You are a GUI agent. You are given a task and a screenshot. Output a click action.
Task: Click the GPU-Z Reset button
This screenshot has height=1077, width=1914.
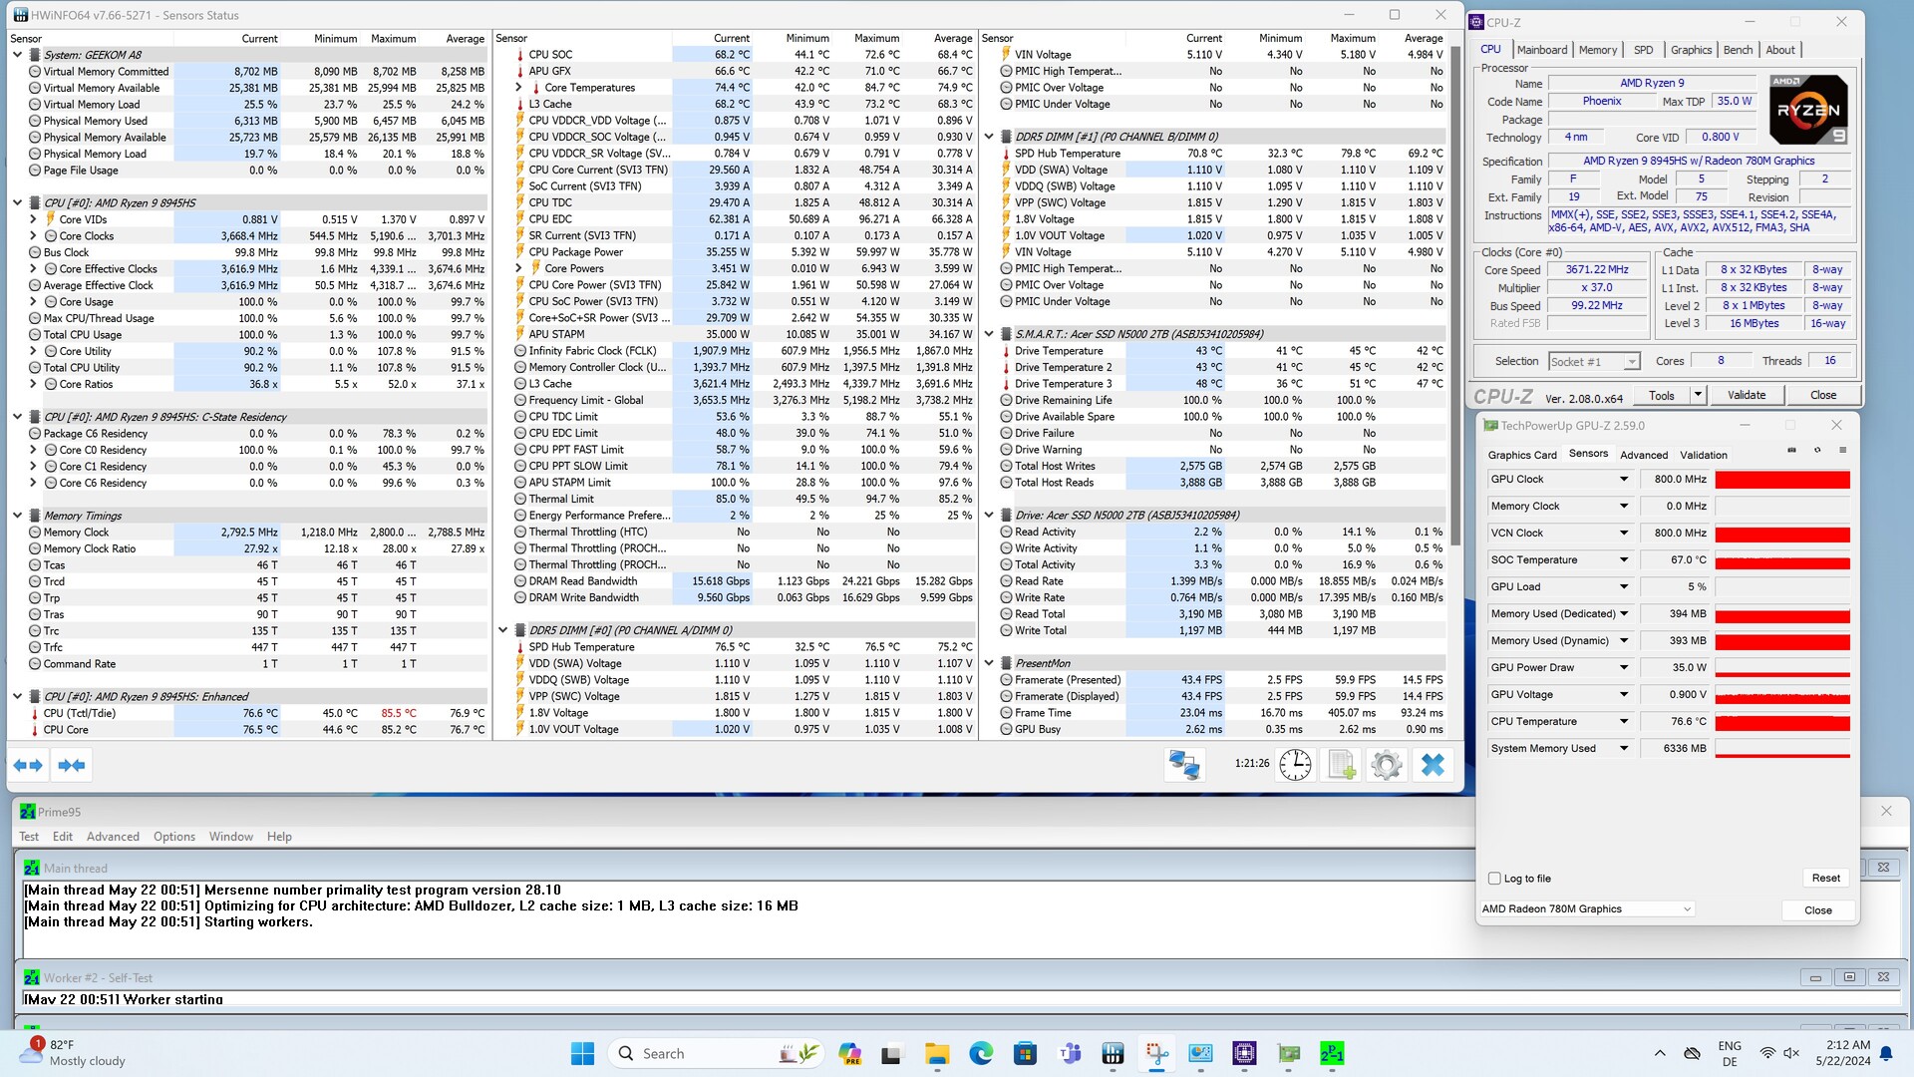(x=1825, y=879)
